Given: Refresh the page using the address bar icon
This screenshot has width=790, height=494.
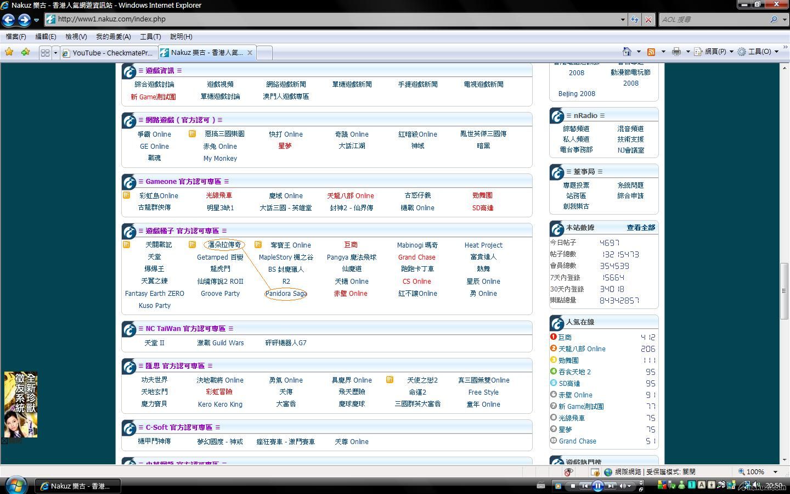Looking at the screenshot, I should (635, 19).
